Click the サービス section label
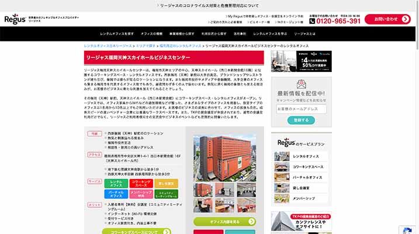This screenshot has width=419, height=234. click(x=95, y=181)
